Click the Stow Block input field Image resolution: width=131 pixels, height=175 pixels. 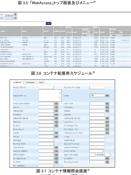46,129
